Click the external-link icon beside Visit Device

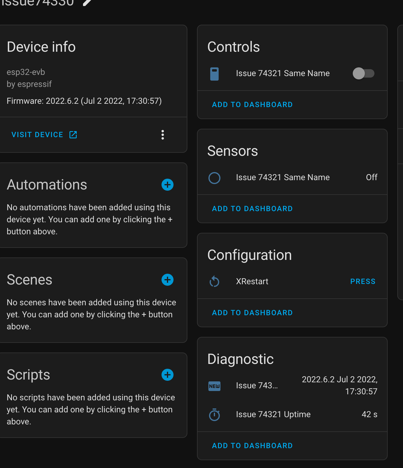73,135
